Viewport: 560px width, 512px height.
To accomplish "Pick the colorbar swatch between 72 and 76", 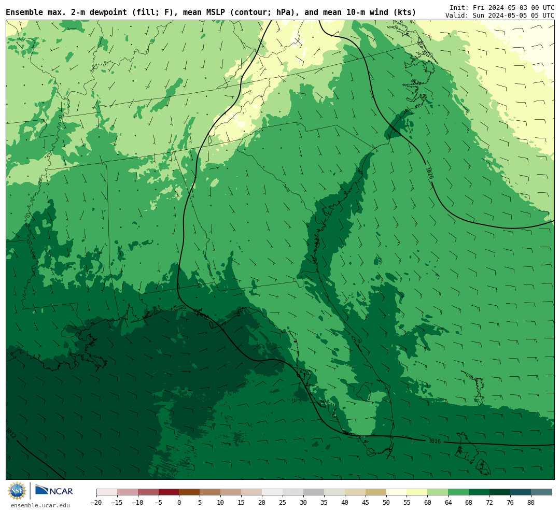I will tap(500, 492).
